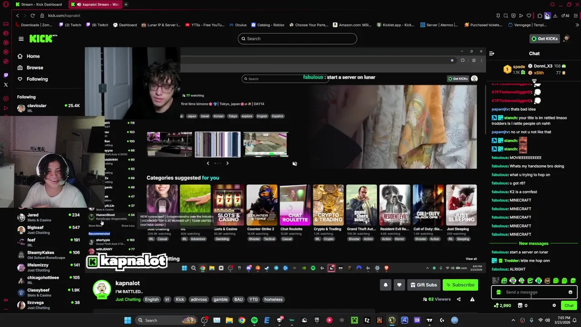581x327 pixels.
Task: Open Twitch icon in Opera sidebar
Action: pyautogui.click(x=5, y=75)
